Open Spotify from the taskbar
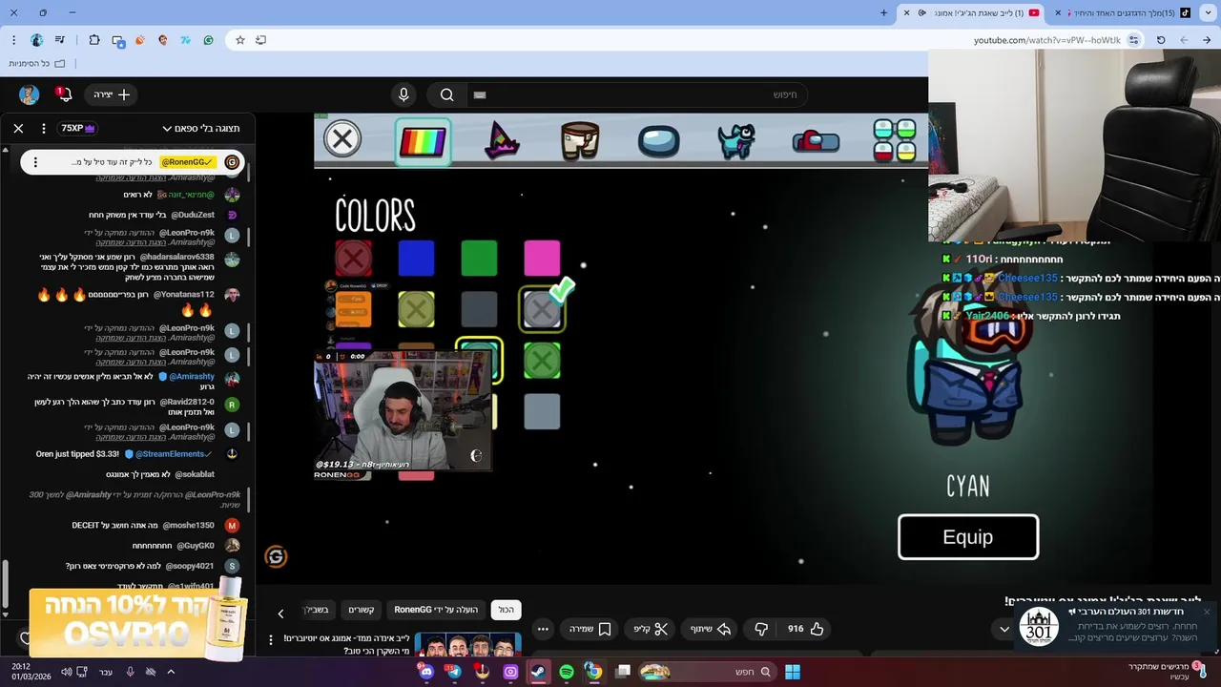 pos(567,672)
